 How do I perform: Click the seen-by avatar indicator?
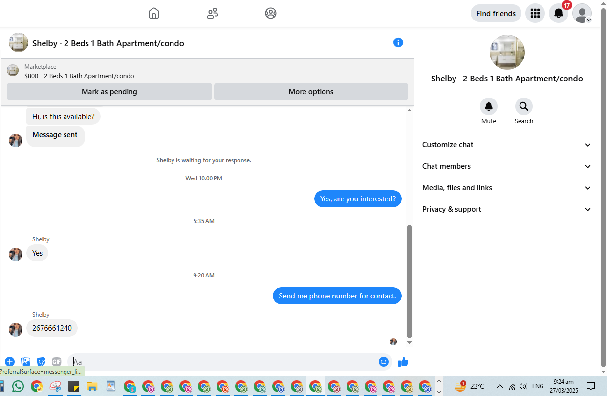click(393, 342)
